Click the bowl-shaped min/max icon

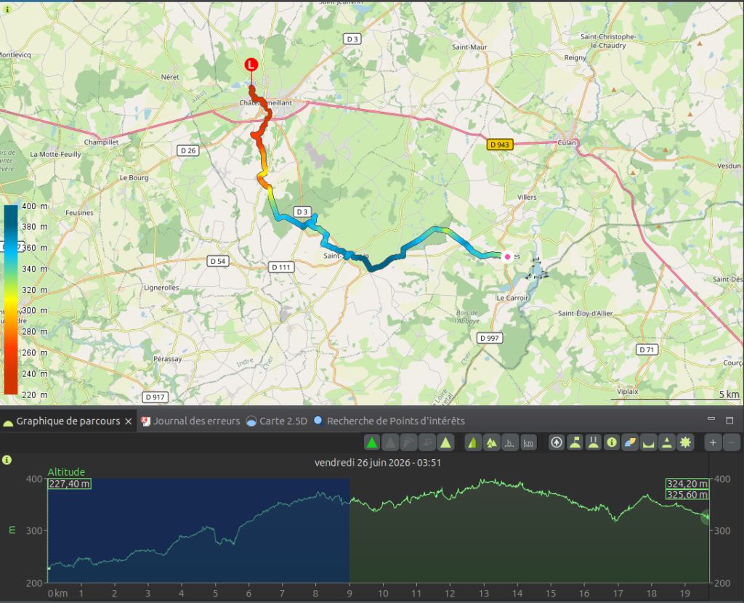649,442
